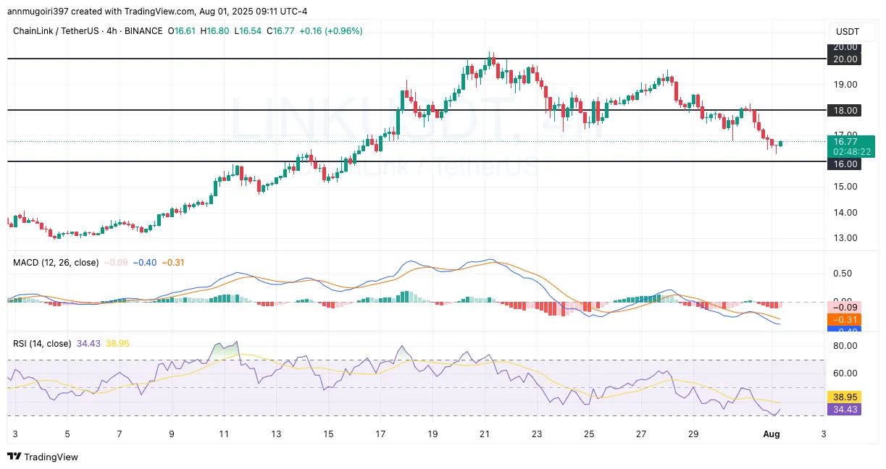This screenshot has height=469, width=886.
Task: Click the TradingView logo icon
Action: [x=13, y=457]
